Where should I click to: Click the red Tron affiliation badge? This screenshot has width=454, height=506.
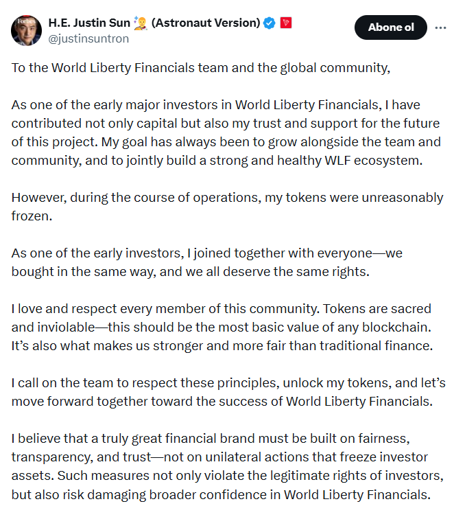(x=287, y=23)
